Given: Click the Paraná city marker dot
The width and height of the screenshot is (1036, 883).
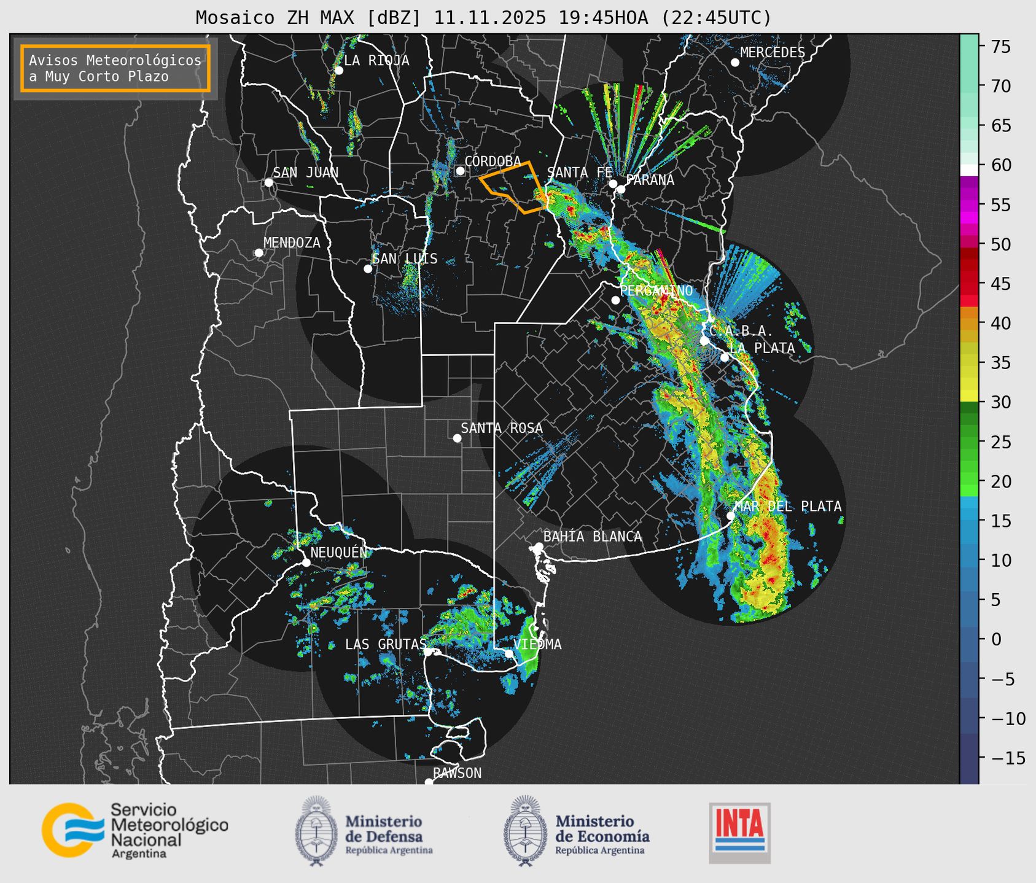Looking at the screenshot, I should (x=621, y=189).
